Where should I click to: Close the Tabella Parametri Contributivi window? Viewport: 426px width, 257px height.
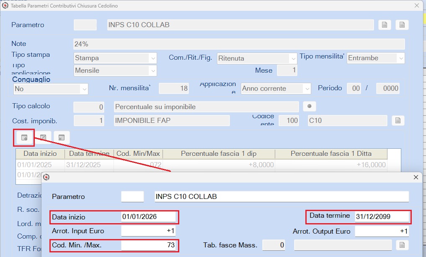pos(417,5)
